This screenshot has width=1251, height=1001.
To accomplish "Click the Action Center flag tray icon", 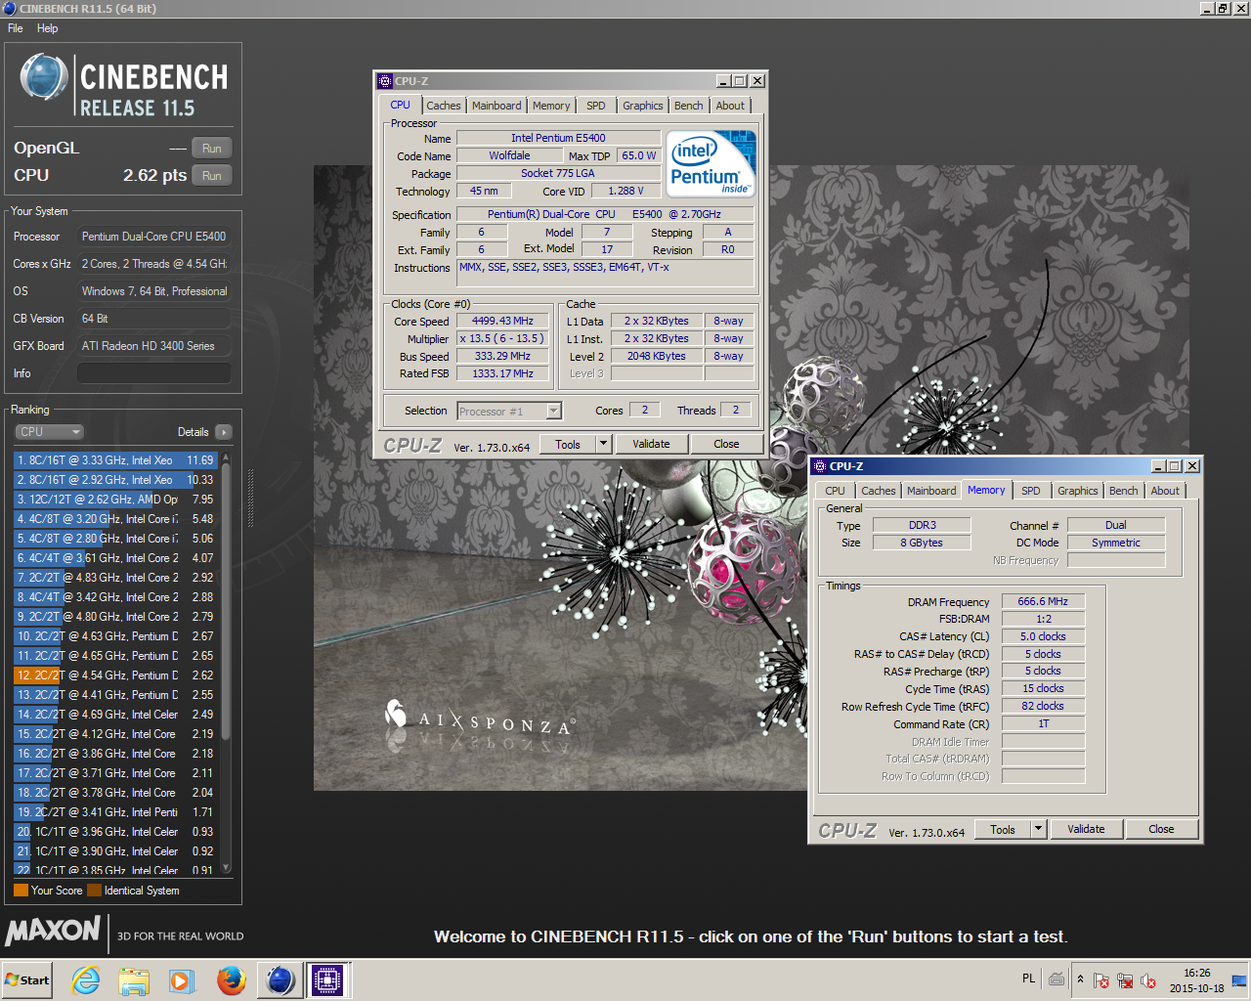I will click(x=1101, y=980).
